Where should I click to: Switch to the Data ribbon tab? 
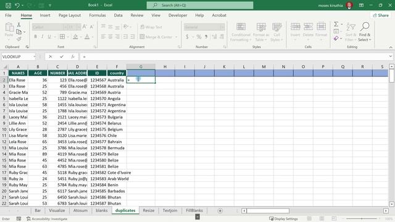[x=118, y=15]
